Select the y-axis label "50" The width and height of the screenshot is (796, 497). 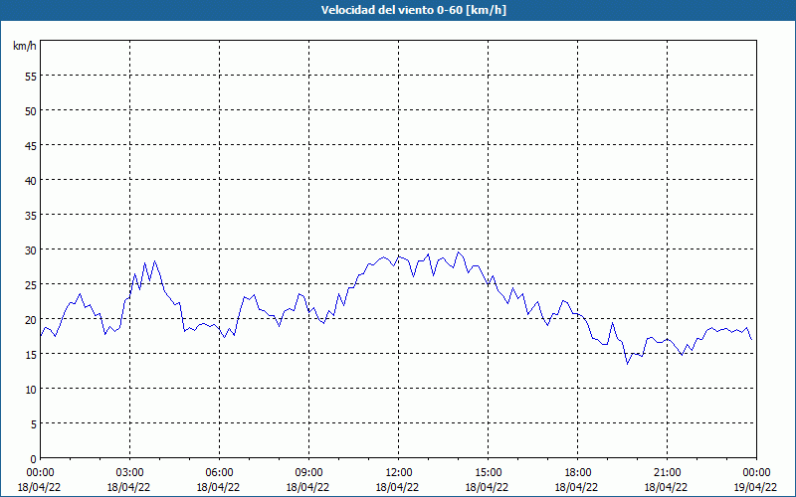(31, 110)
